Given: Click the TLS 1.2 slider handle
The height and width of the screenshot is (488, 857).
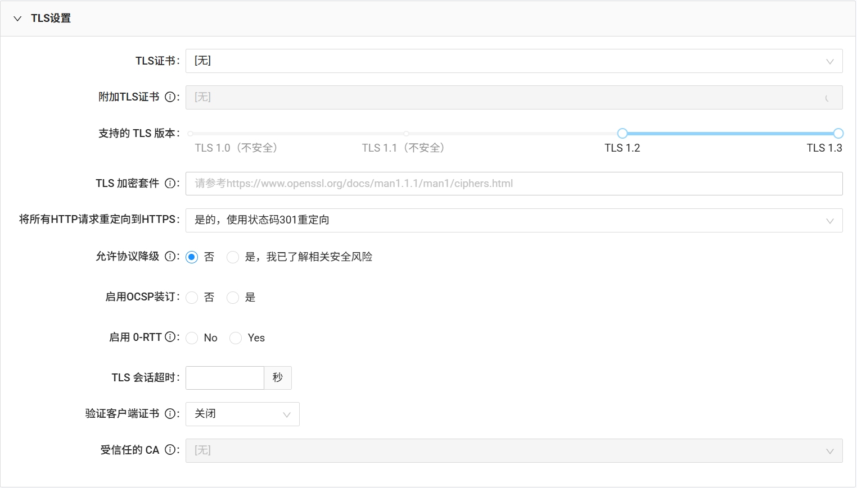Looking at the screenshot, I should tap(622, 133).
